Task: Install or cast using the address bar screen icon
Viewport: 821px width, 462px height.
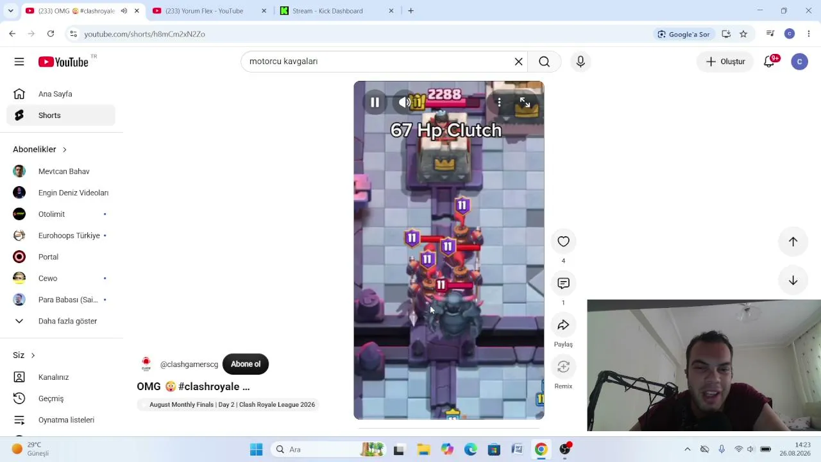Action: (726, 34)
